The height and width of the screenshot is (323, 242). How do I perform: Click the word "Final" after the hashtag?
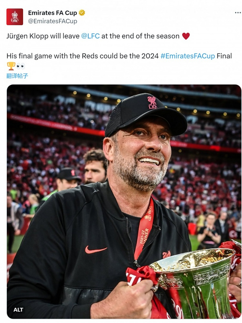224,56
